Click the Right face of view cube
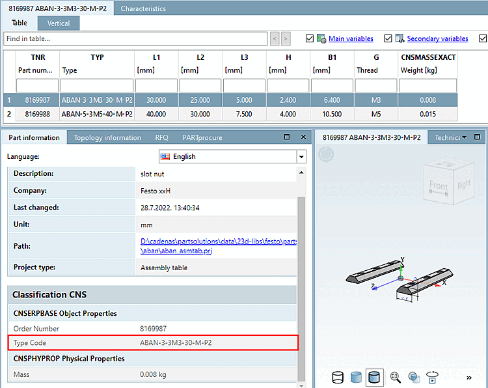The width and height of the screenshot is (488, 388). tap(464, 184)
